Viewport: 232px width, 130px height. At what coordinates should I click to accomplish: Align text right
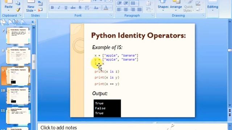133,10
